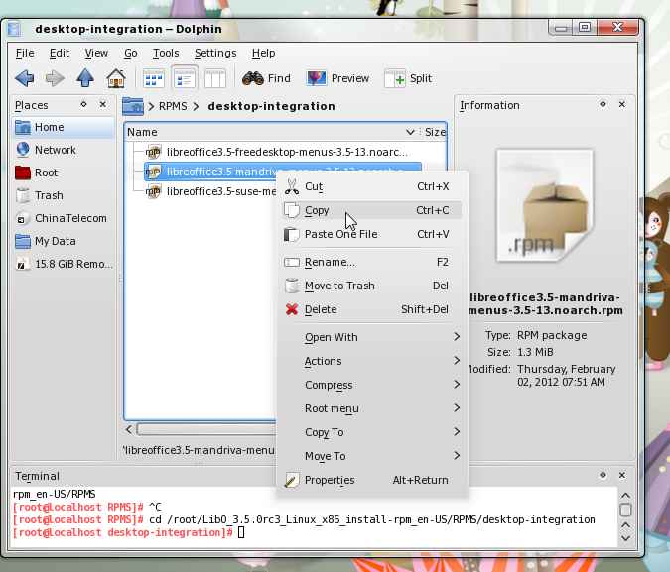
Task: Click the folder icon in breadcrumb bar
Action: coord(133,106)
